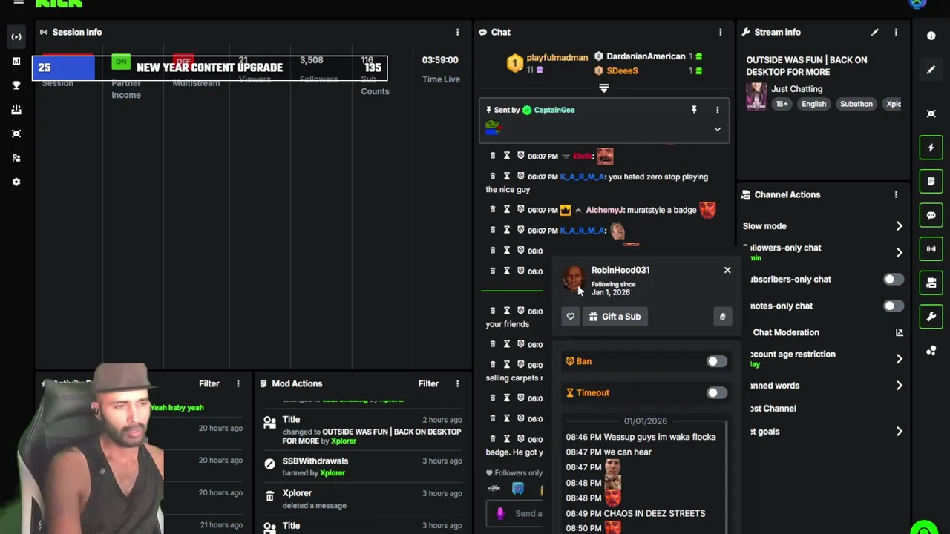Click the chat bubble icon in the right toolbar
Image resolution: width=950 pixels, height=534 pixels.
[931, 215]
